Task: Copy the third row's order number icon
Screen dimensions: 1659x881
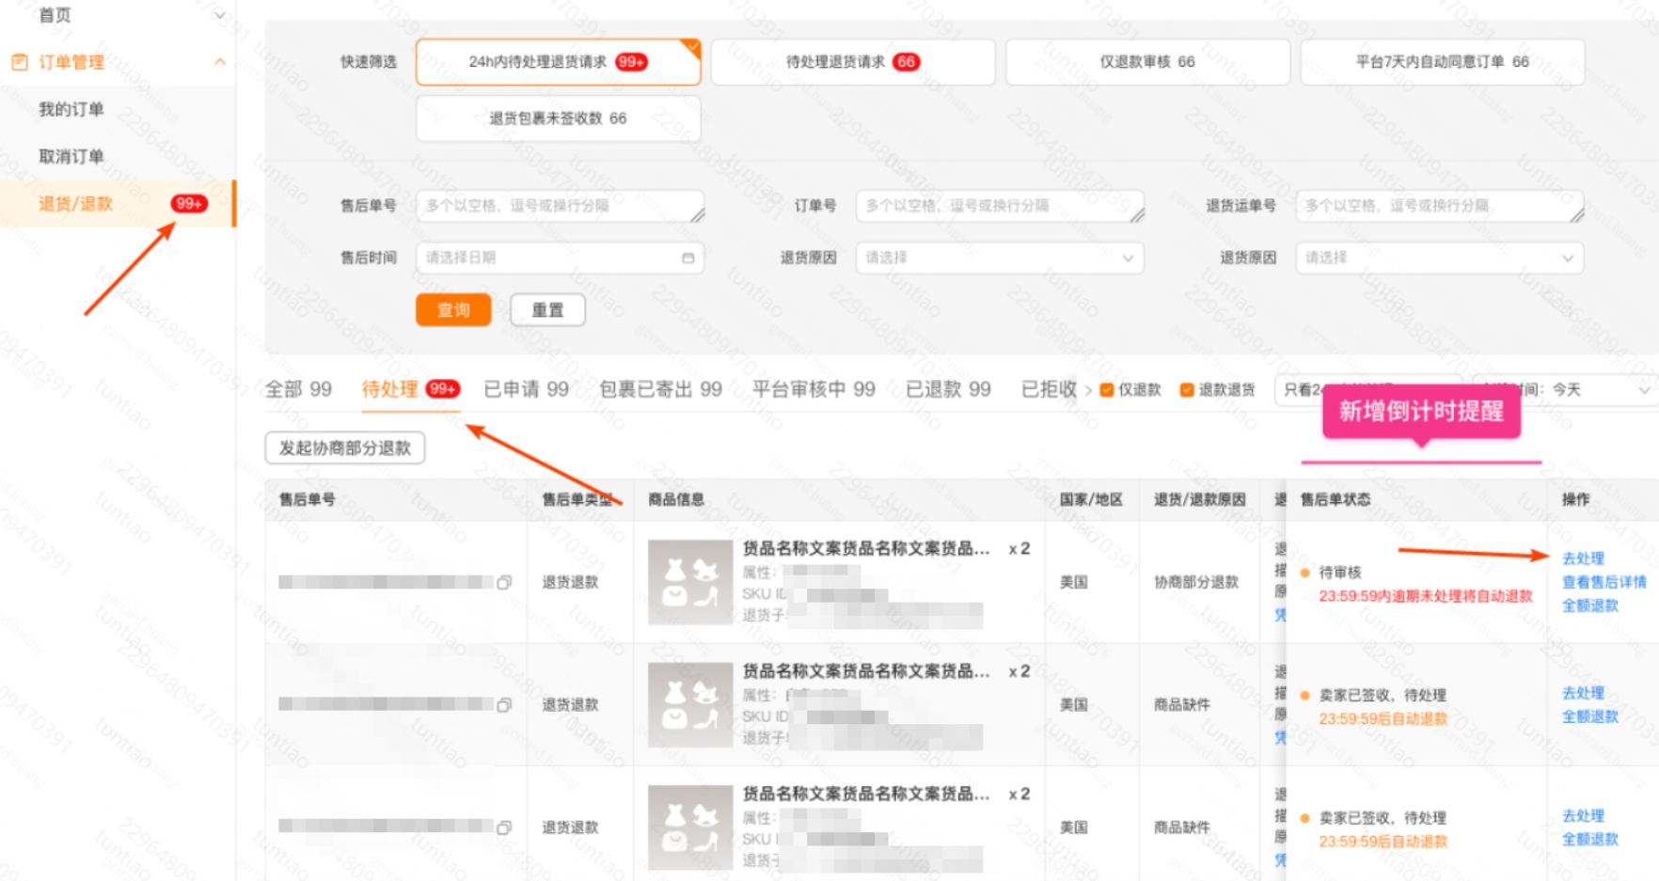Action: [506, 828]
